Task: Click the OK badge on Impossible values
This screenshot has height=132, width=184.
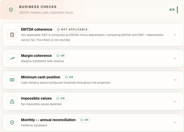Action: click(x=61, y=98)
